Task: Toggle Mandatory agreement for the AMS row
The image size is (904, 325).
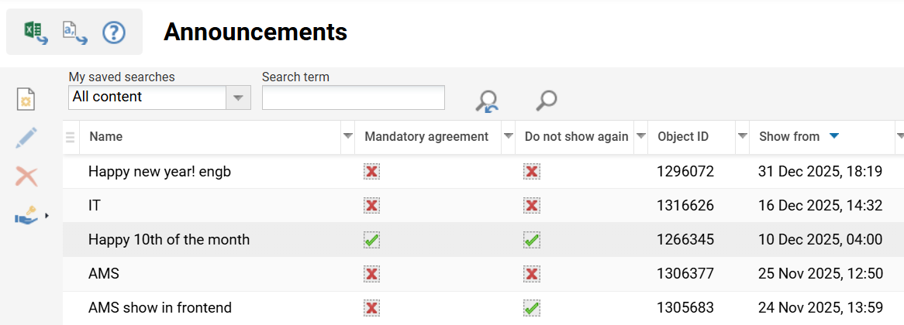Action: pos(372,274)
